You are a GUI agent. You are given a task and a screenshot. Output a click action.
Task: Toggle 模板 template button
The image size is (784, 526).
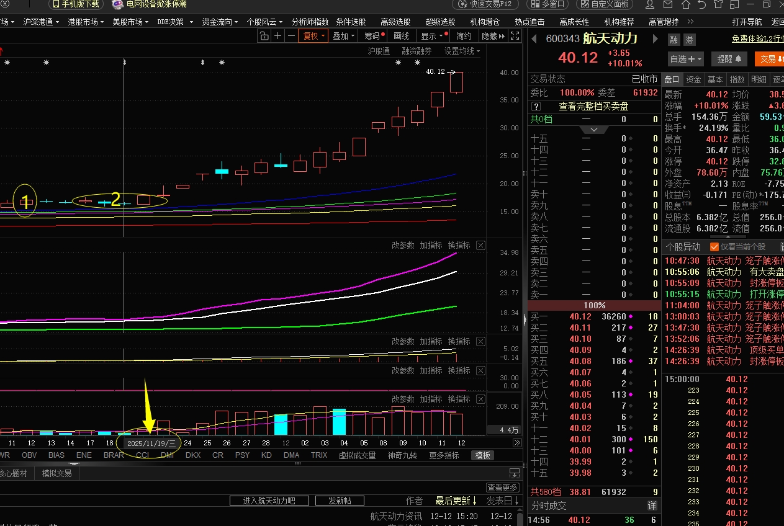pyautogui.click(x=483, y=455)
